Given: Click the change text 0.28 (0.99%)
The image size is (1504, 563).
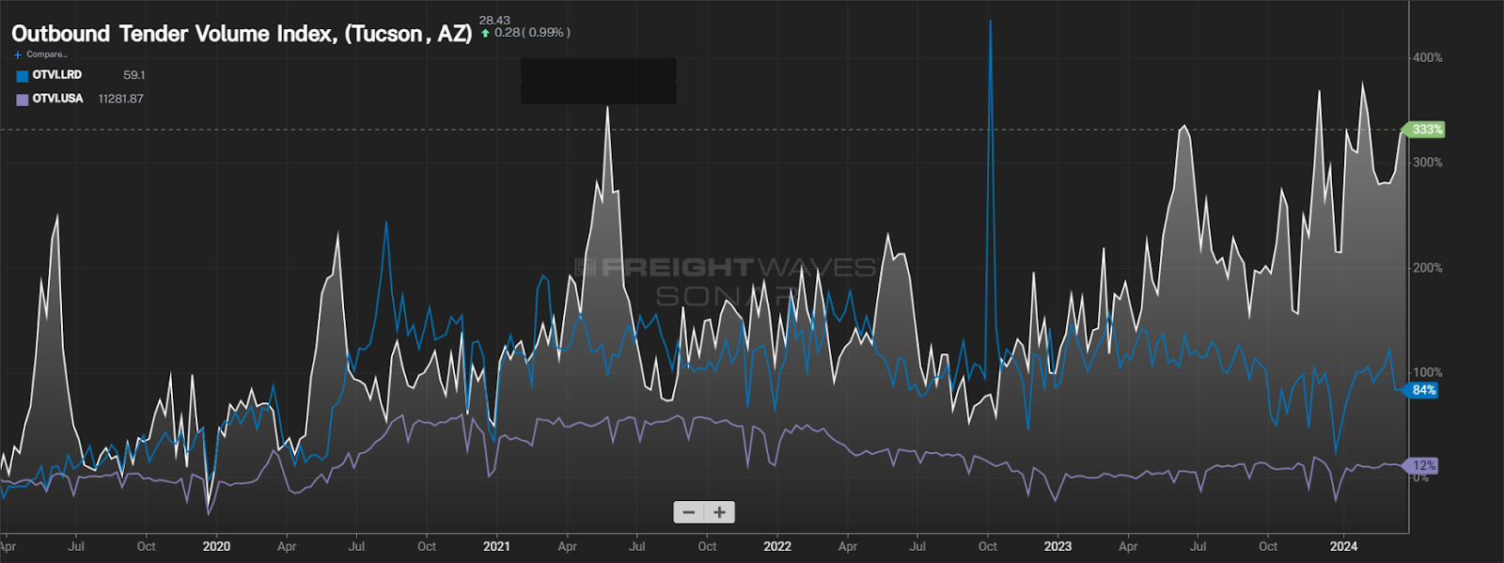Looking at the screenshot, I should click(x=532, y=33).
